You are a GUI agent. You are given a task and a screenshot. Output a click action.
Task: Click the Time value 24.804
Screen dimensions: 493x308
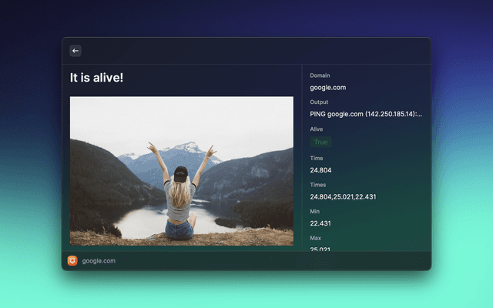coord(320,170)
